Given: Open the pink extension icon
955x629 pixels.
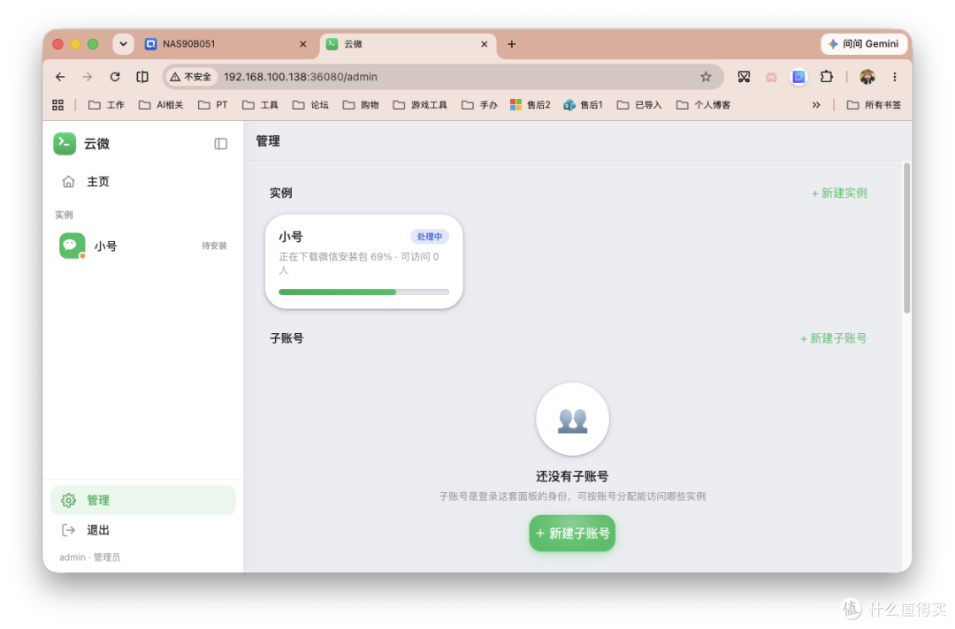Looking at the screenshot, I should pos(771,77).
